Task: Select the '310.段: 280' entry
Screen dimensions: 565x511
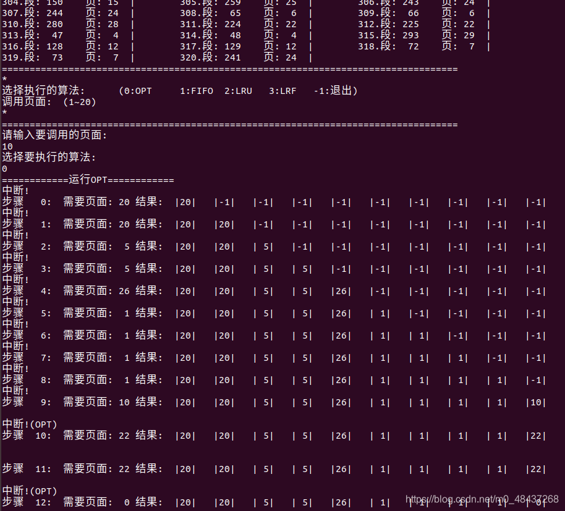Action: coord(32,25)
